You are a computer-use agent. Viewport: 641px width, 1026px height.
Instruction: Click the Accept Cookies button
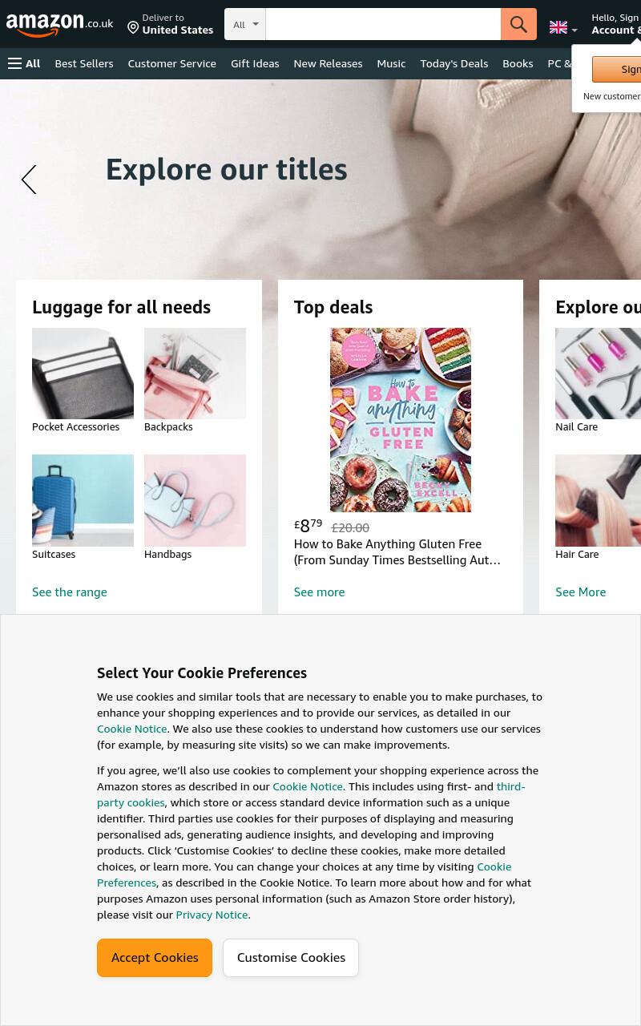(x=155, y=957)
